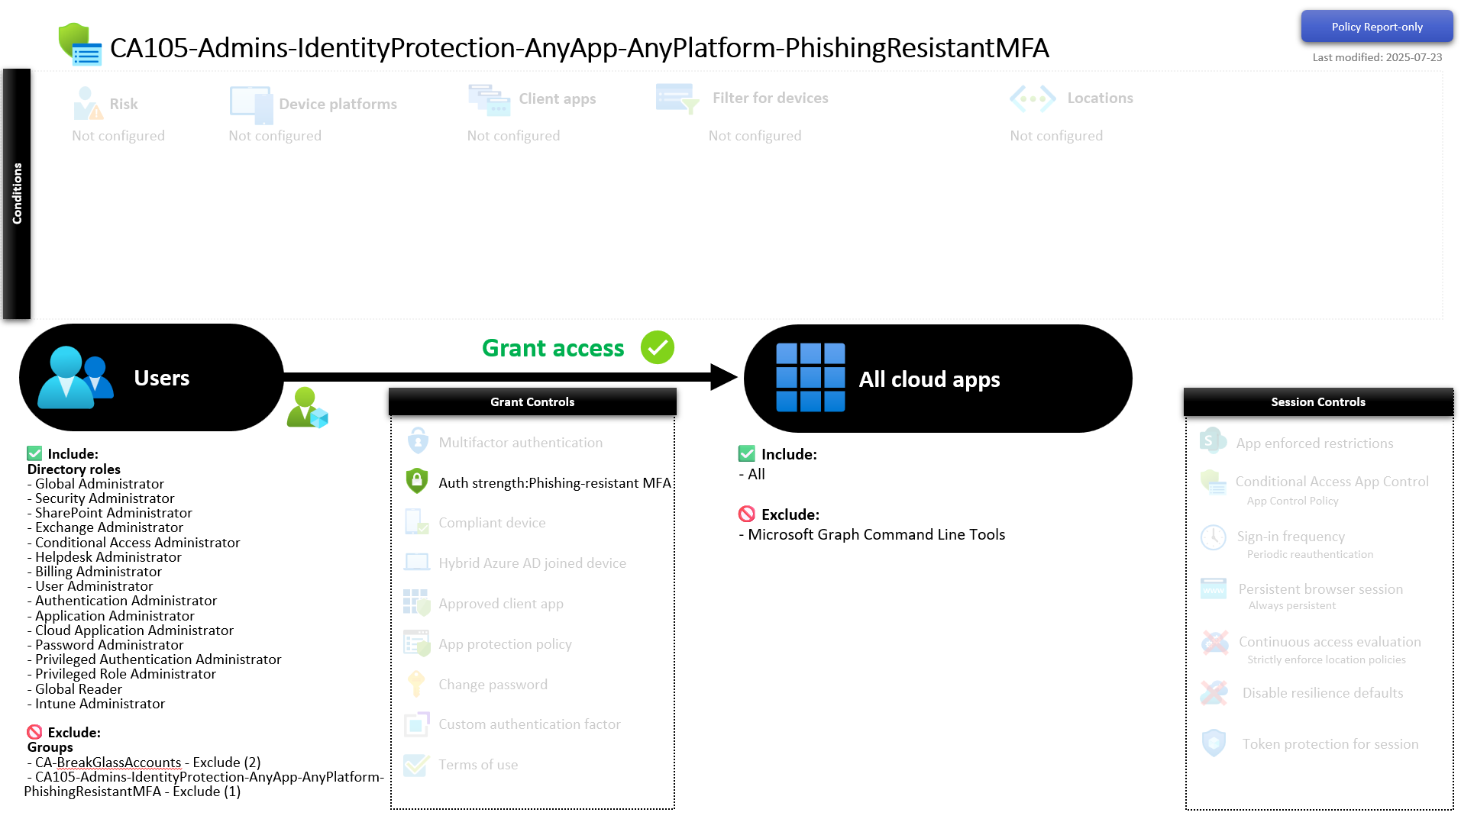Click the green Grant access checkmark
This screenshot has width=1461, height=819.
click(657, 347)
